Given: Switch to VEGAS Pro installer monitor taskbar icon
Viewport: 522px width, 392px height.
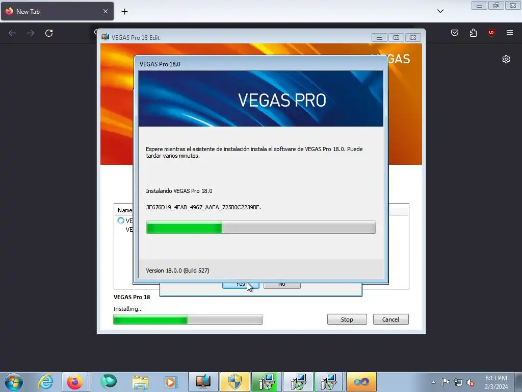Looking at the screenshot, I should pos(203,382).
